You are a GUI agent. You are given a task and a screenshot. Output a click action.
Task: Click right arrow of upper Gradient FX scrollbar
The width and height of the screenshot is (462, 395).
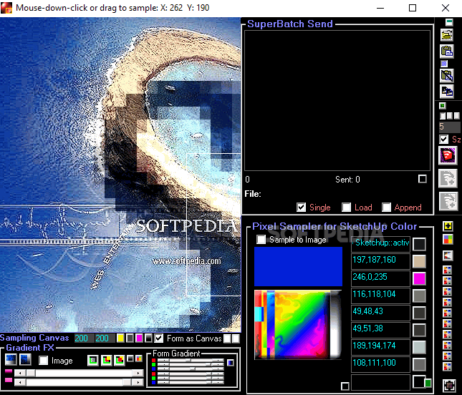(x=138, y=373)
